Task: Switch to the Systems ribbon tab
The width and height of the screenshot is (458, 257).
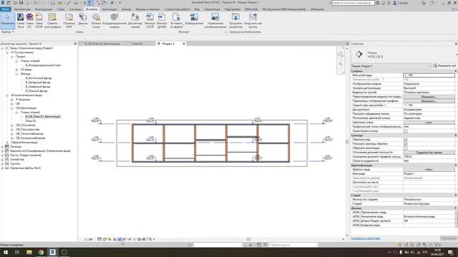Action: tap(75, 9)
